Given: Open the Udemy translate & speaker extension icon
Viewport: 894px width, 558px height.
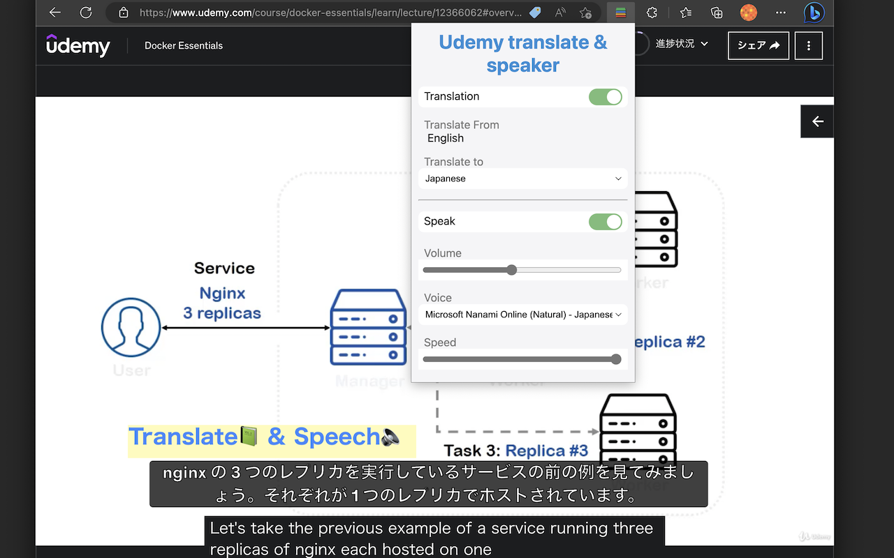Looking at the screenshot, I should pos(620,13).
